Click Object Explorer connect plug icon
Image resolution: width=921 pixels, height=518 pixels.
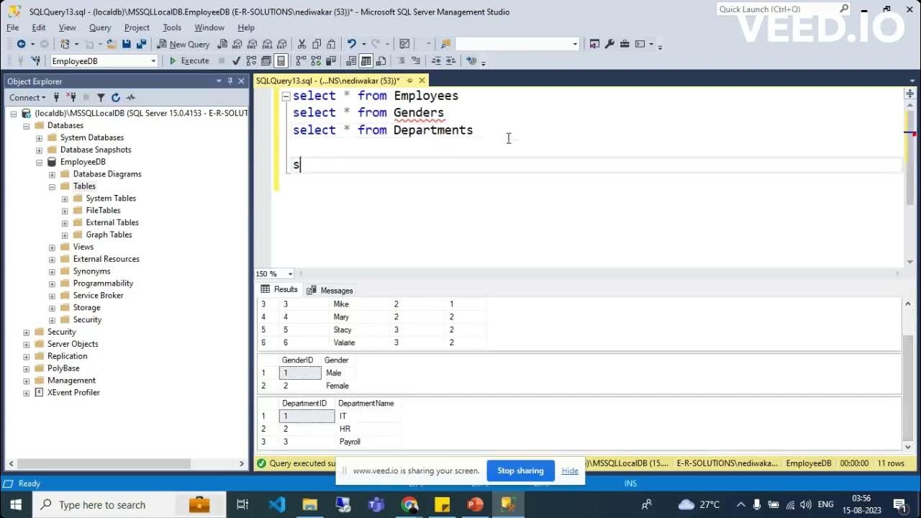tap(56, 97)
